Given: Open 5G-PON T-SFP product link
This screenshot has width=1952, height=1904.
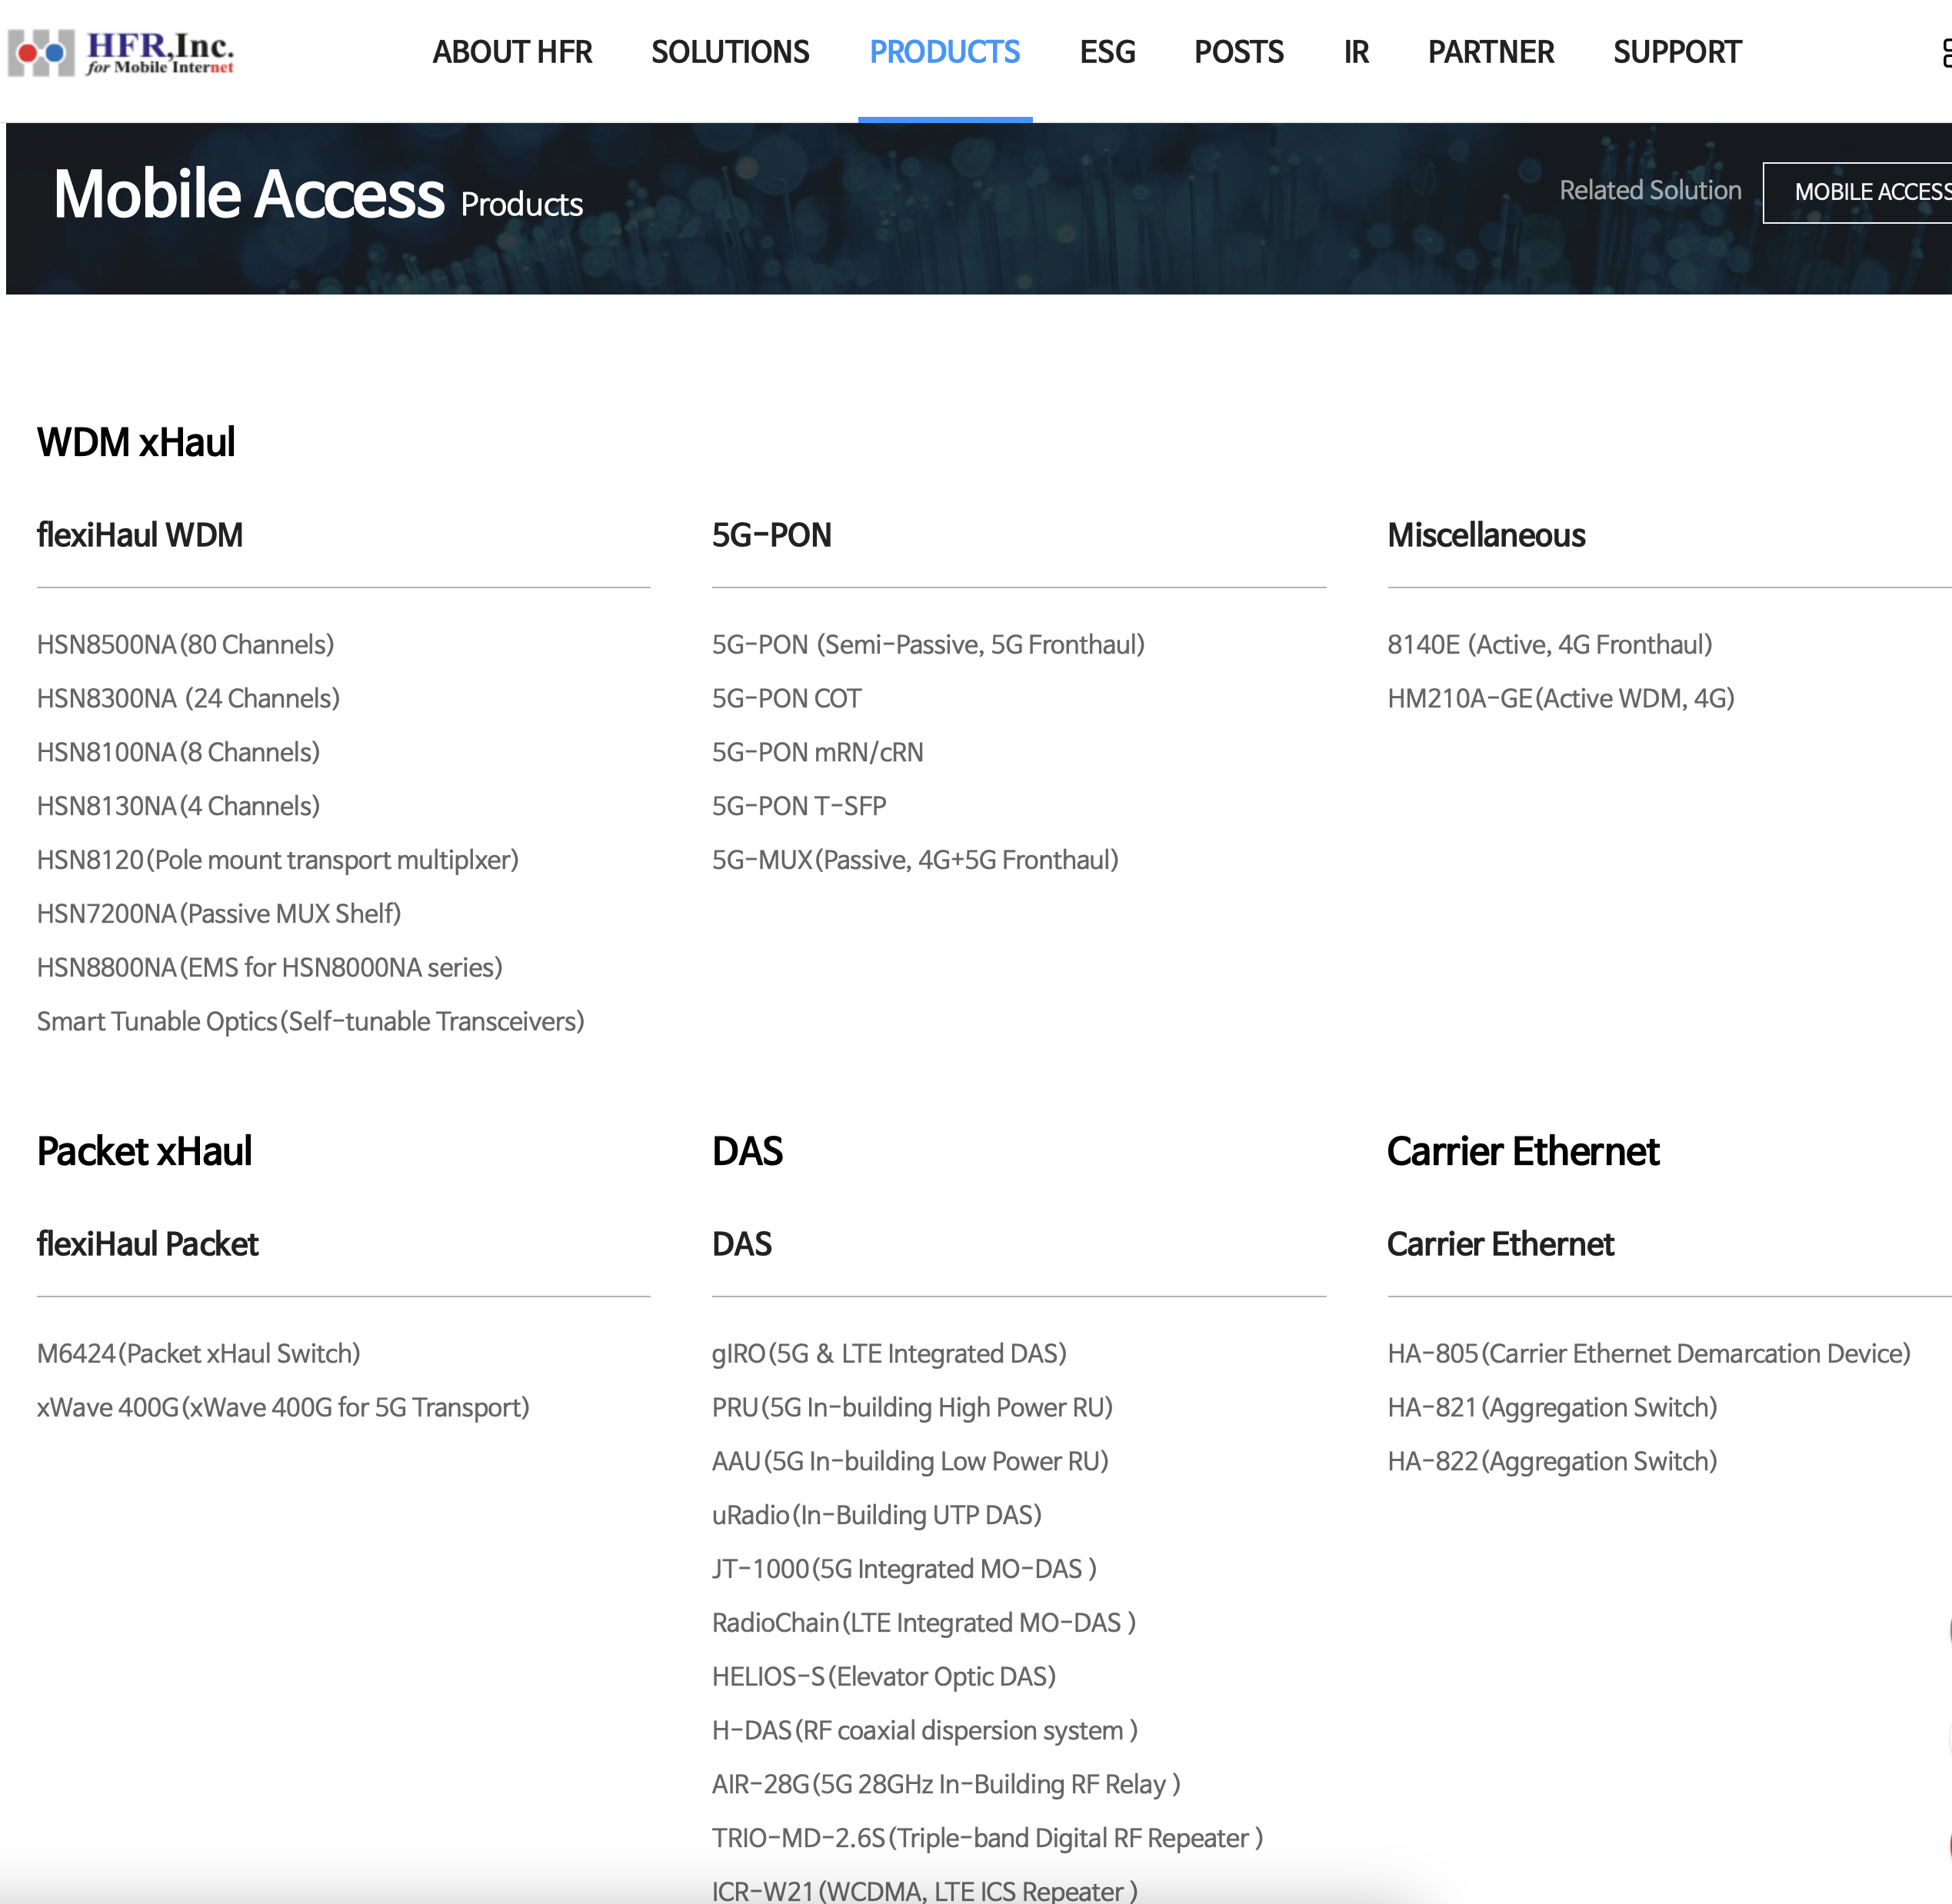Looking at the screenshot, I should (x=799, y=806).
